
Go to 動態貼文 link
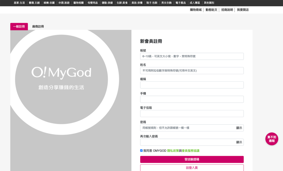point(211,10)
